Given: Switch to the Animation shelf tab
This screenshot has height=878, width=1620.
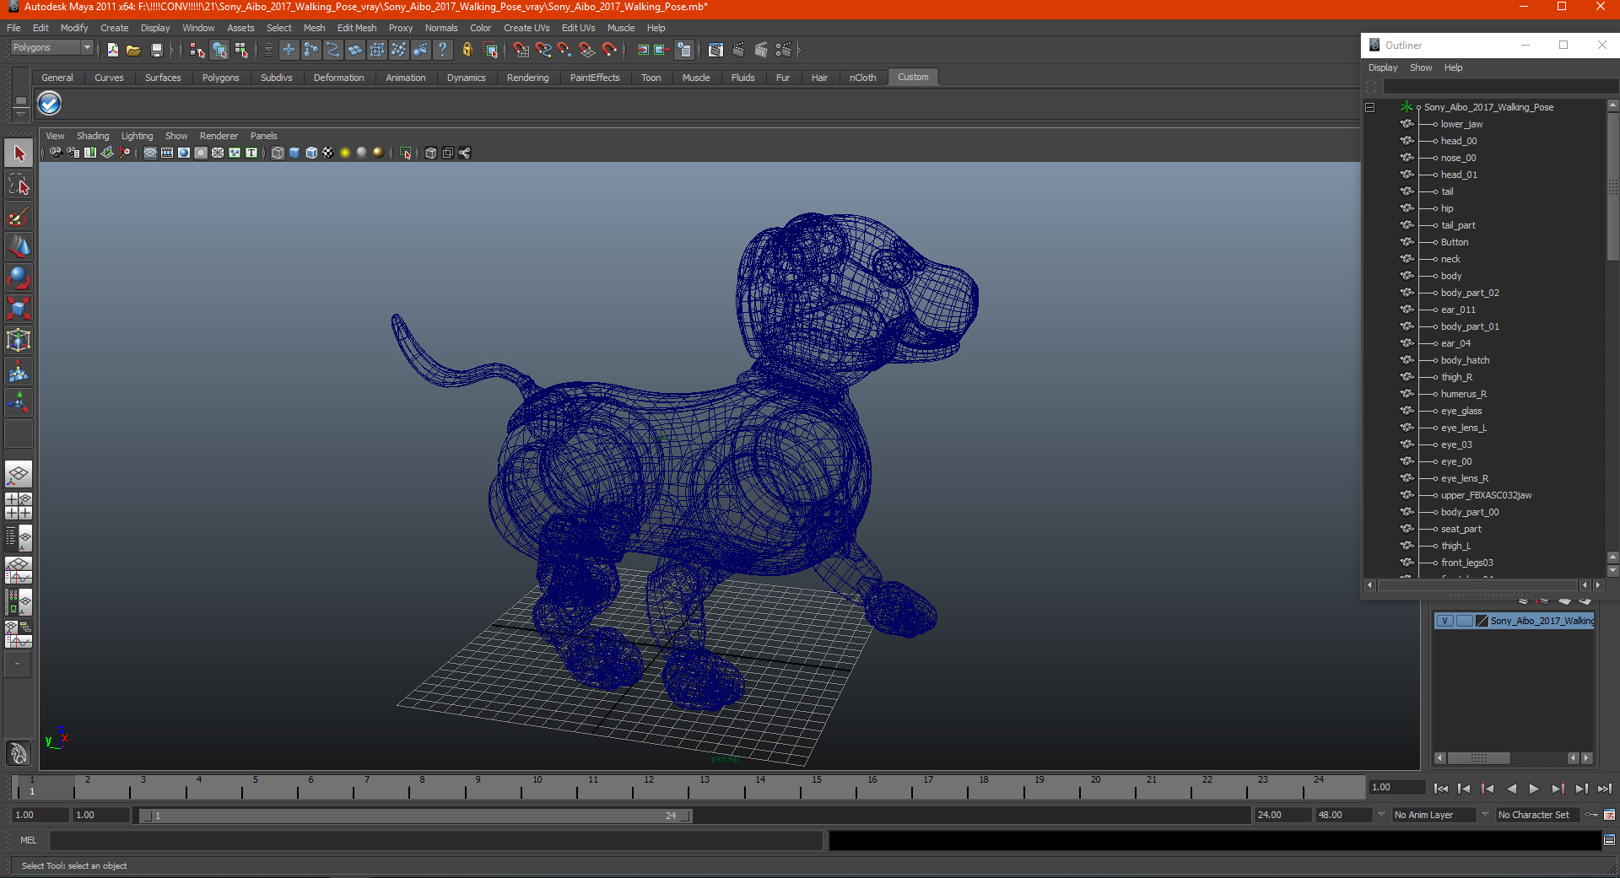Looking at the screenshot, I should (406, 78).
